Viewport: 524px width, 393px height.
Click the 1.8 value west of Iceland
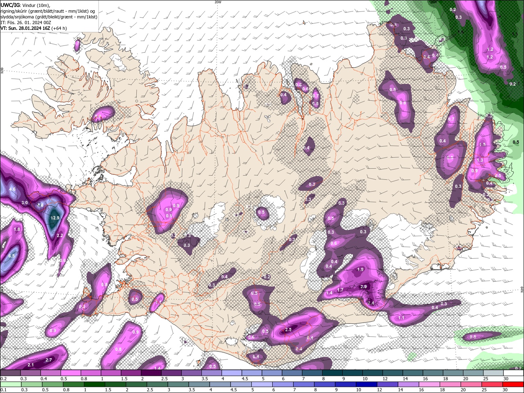17,230
